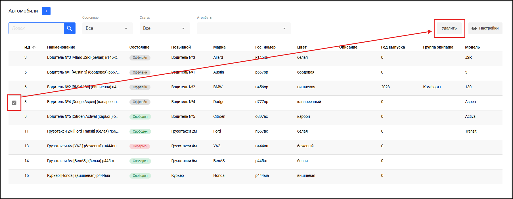This screenshot has width=513, height=199.
Task: Click the eye icon in Настройки
Action: coord(474,28)
